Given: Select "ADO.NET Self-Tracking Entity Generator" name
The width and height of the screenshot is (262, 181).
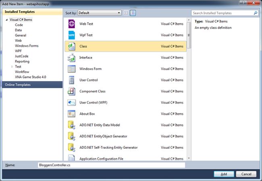Looking at the screenshot, I should (108, 148).
